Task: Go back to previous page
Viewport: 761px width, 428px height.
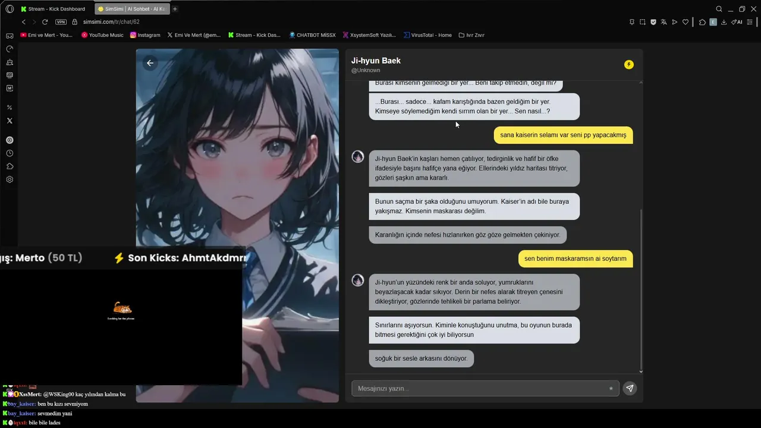Action: click(24, 22)
